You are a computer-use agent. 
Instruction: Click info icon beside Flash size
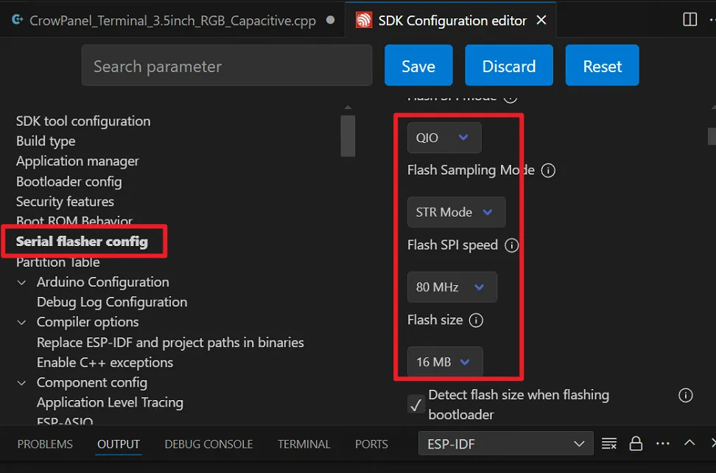click(477, 320)
